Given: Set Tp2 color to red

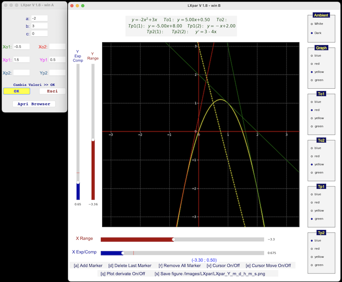Looking at the screenshot, I should (312, 249).
